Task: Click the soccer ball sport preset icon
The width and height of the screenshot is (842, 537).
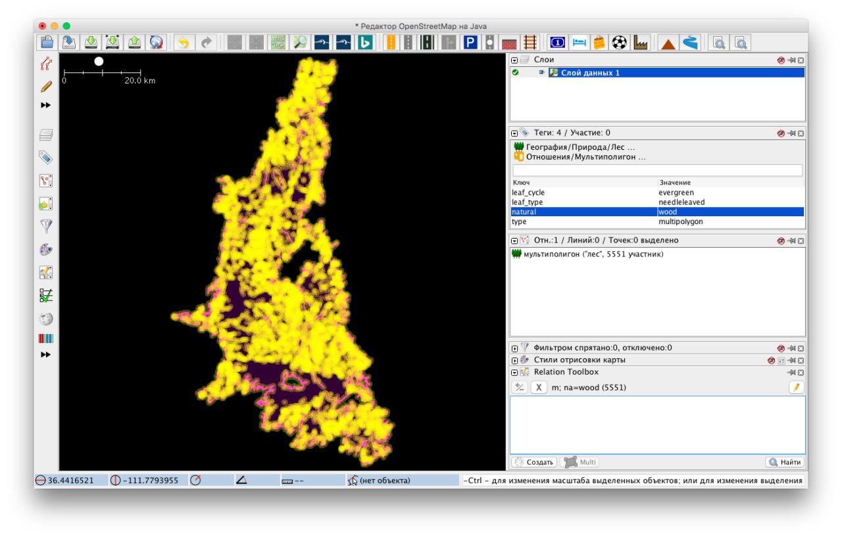Action: [x=619, y=43]
